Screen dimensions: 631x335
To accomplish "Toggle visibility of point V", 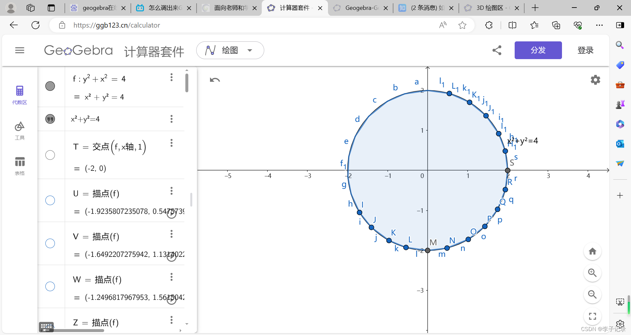I will [x=50, y=243].
